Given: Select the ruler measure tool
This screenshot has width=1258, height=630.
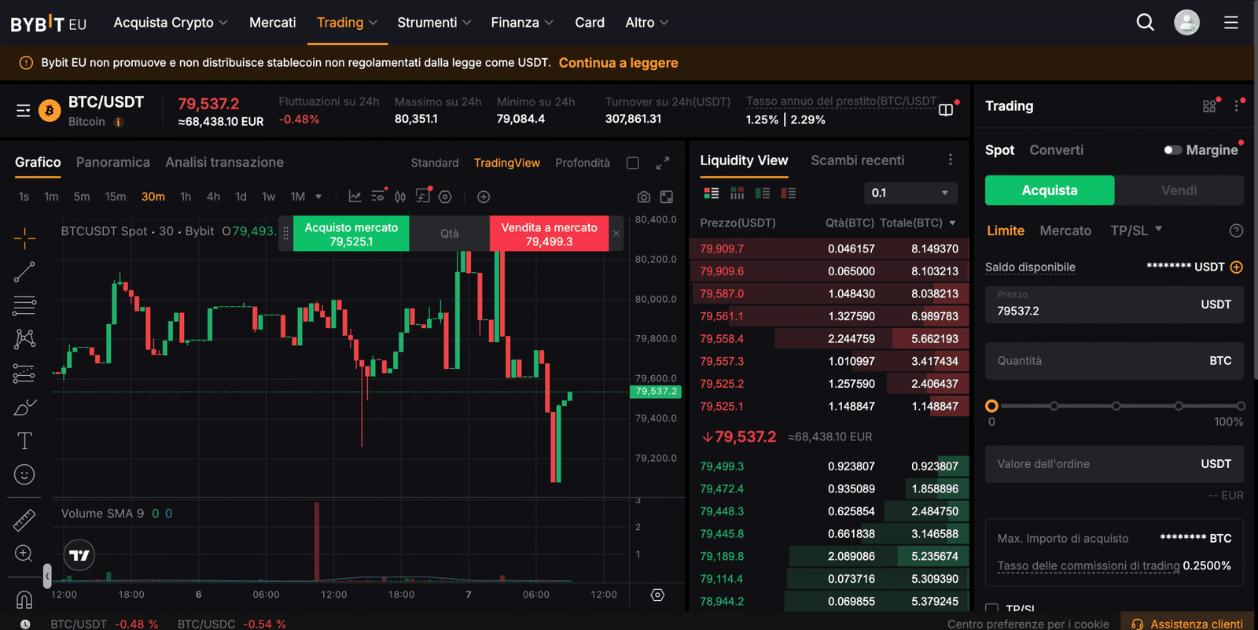Looking at the screenshot, I should pyautogui.click(x=24, y=520).
